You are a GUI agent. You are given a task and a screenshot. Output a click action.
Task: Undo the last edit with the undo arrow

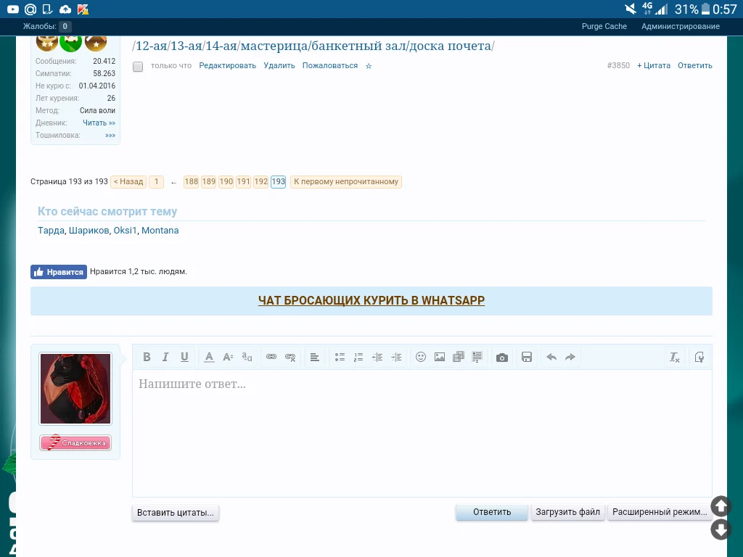551,357
